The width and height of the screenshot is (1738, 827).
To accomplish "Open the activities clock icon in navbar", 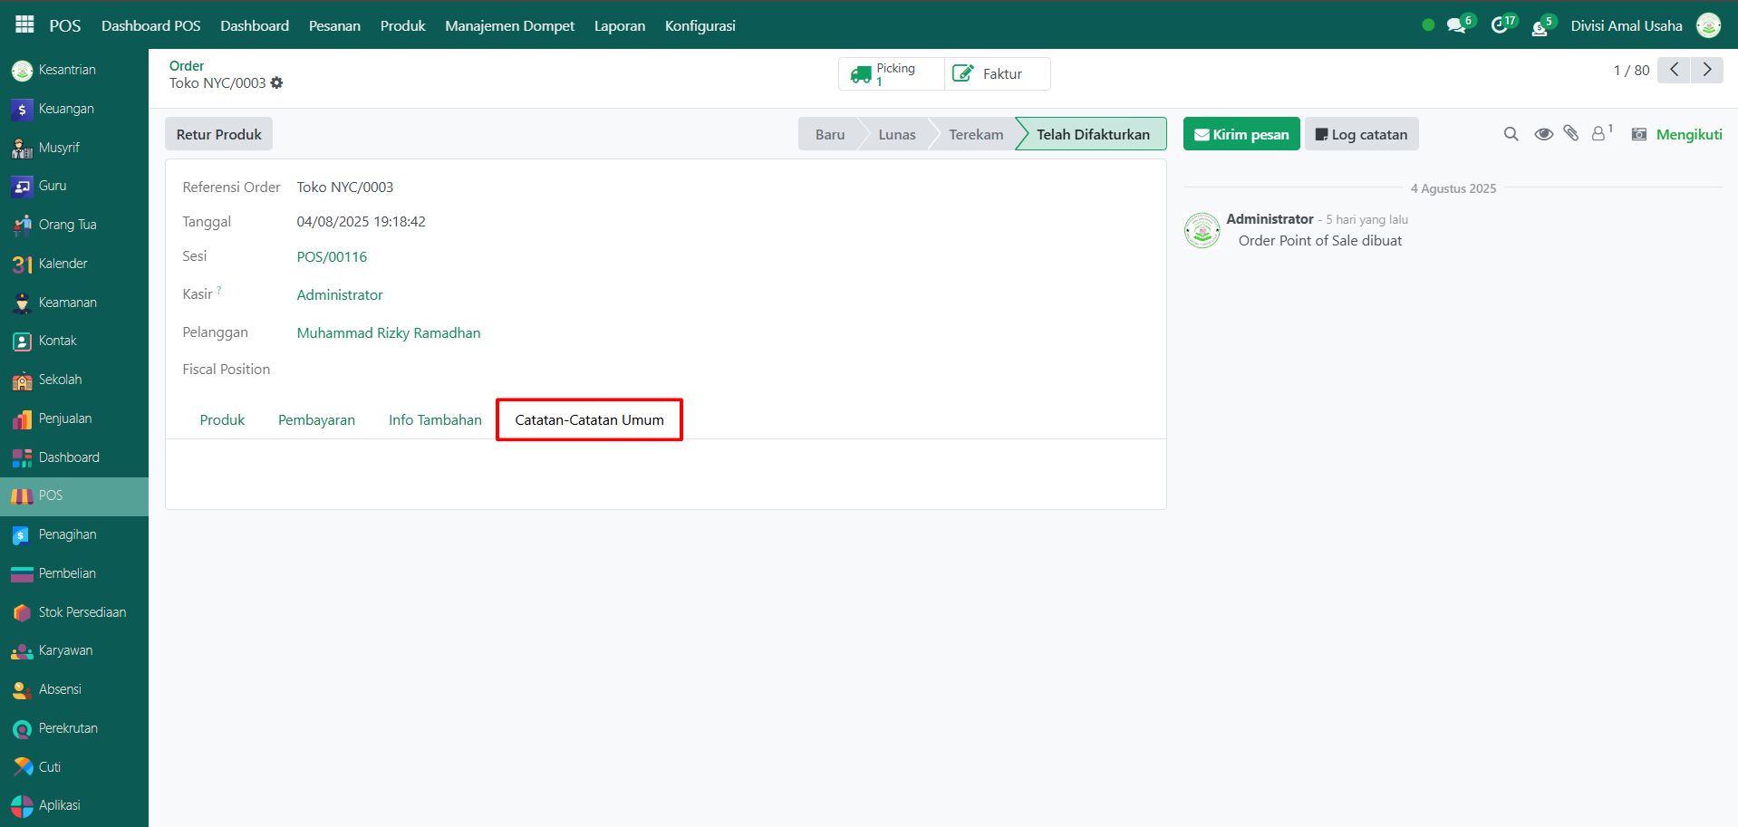I will pyautogui.click(x=1500, y=25).
